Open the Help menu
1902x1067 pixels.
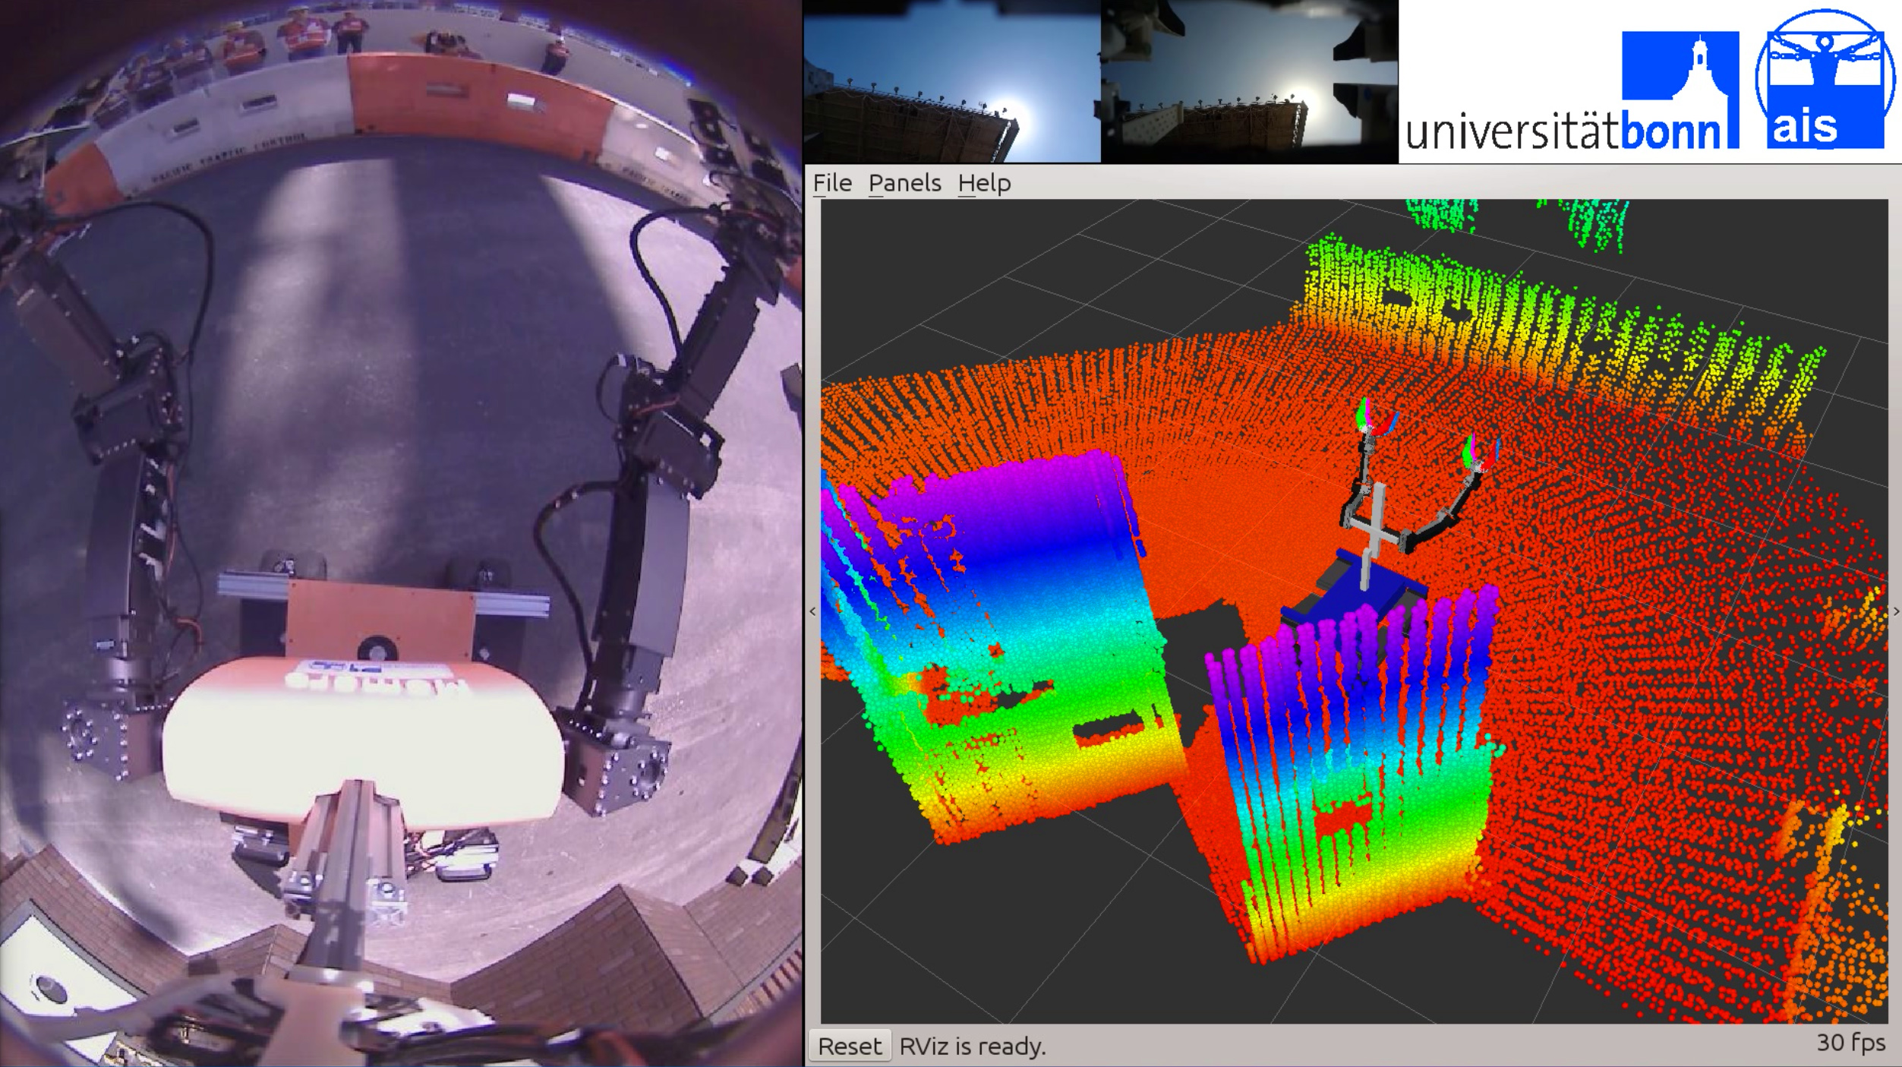(x=984, y=183)
